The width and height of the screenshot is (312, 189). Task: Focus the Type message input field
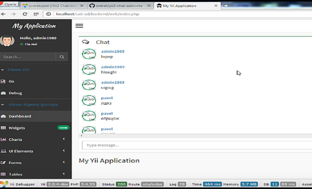(197, 145)
